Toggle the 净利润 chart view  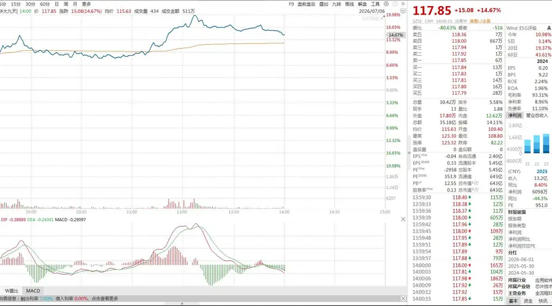coord(515,115)
